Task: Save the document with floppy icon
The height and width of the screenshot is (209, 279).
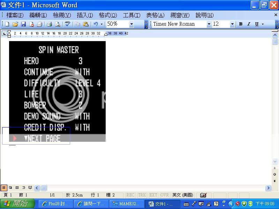Action: (x=23, y=24)
